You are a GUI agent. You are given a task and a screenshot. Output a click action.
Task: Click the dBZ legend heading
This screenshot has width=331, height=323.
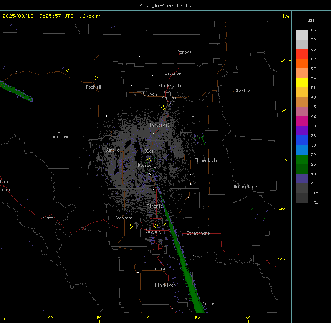point(311,20)
